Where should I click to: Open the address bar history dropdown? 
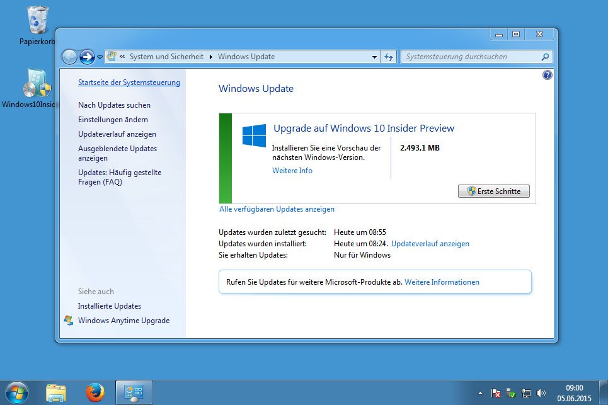[x=374, y=57]
